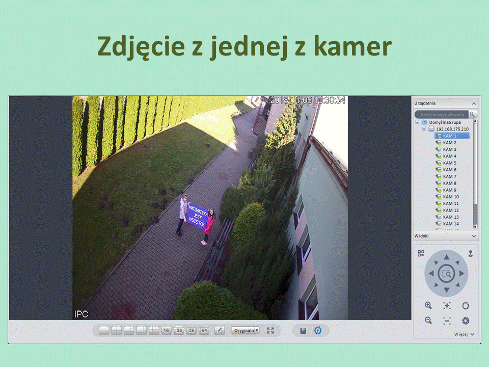
Task: Click the iris close aperture icon
Action: pos(465,321)
